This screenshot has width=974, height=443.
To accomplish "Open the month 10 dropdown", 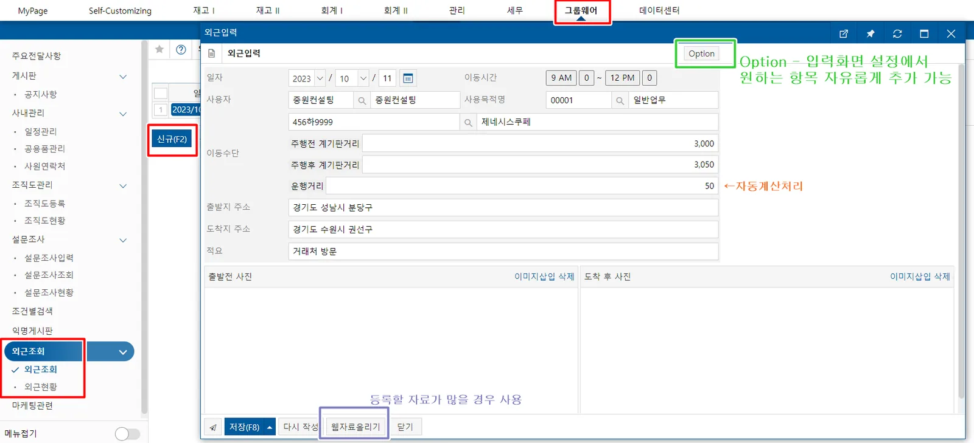I will (363, 78).
